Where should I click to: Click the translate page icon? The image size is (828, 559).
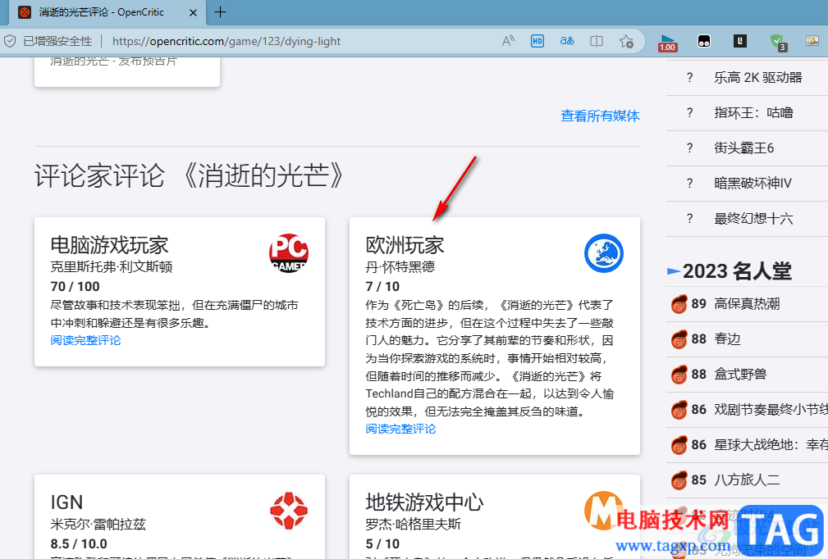tap(566, 41)
